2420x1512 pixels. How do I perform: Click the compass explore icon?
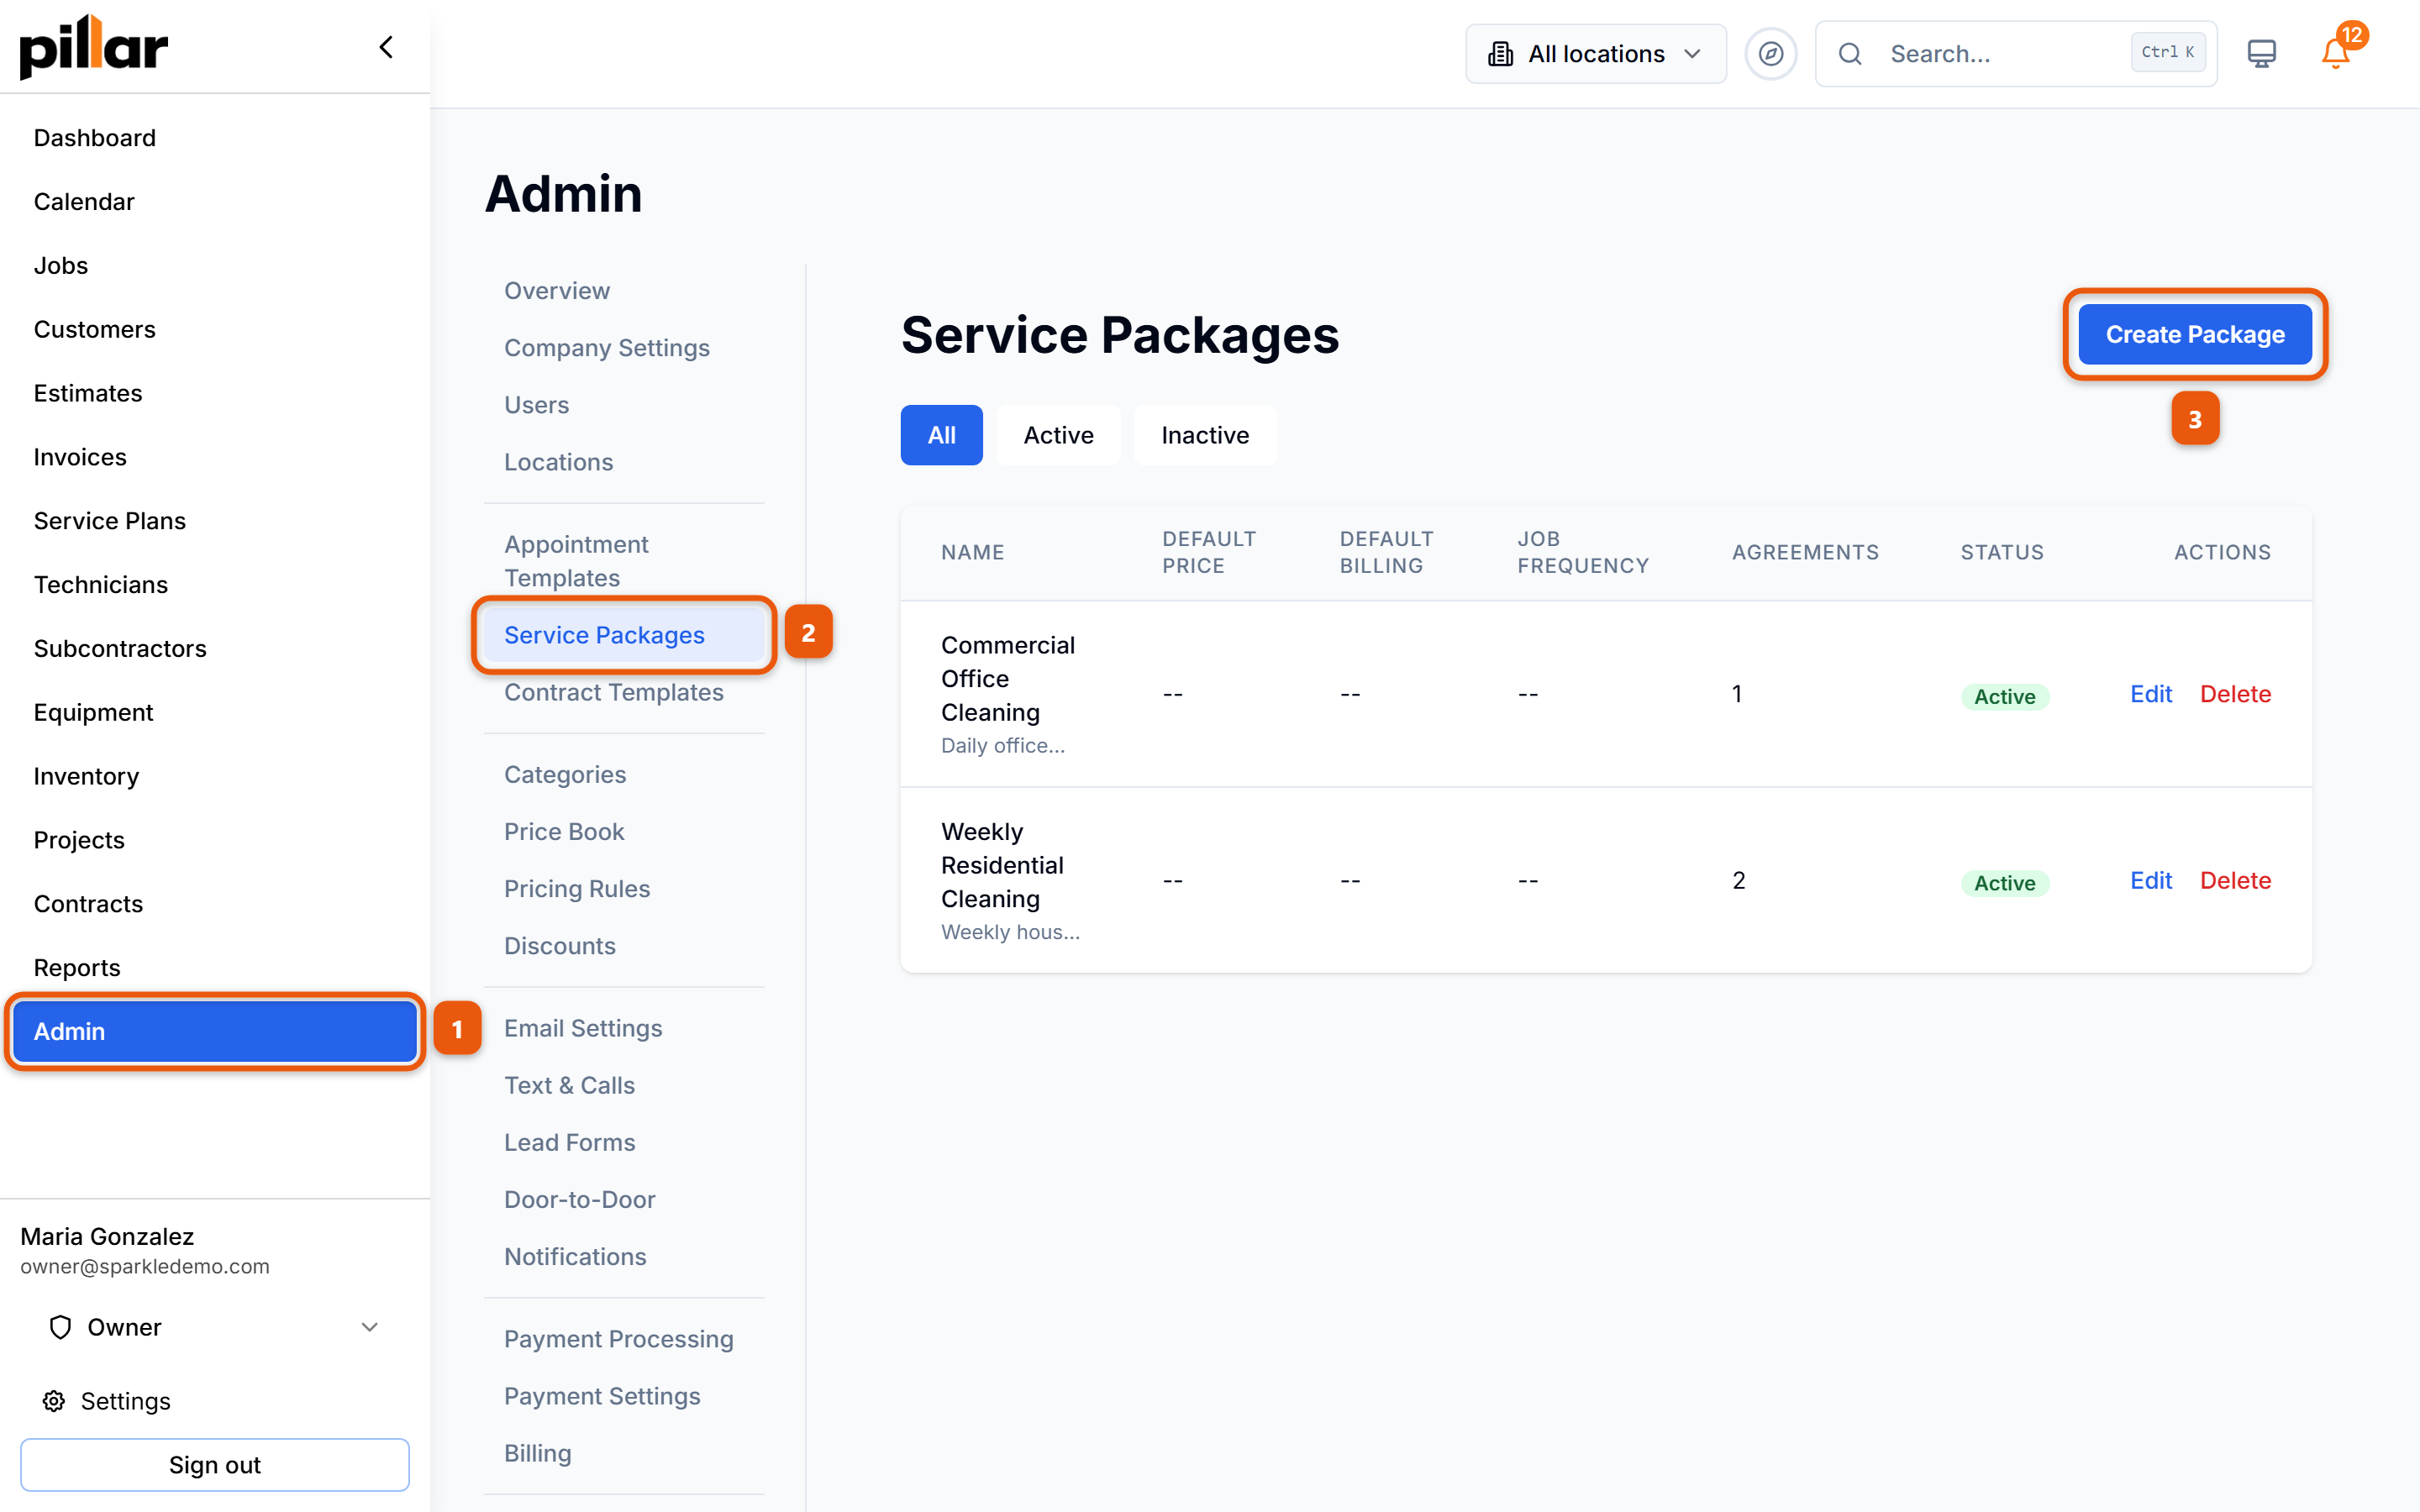coord(1770,54)
